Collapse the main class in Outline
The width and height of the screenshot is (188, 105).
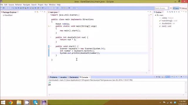pyautogui.click(x=156, y=15)
